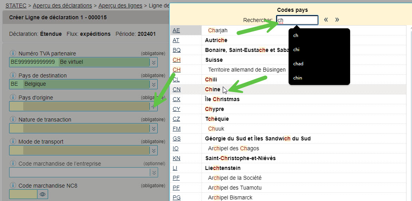Click the Nature de transaction input field
412x201 pixels.
coord(80,128)
